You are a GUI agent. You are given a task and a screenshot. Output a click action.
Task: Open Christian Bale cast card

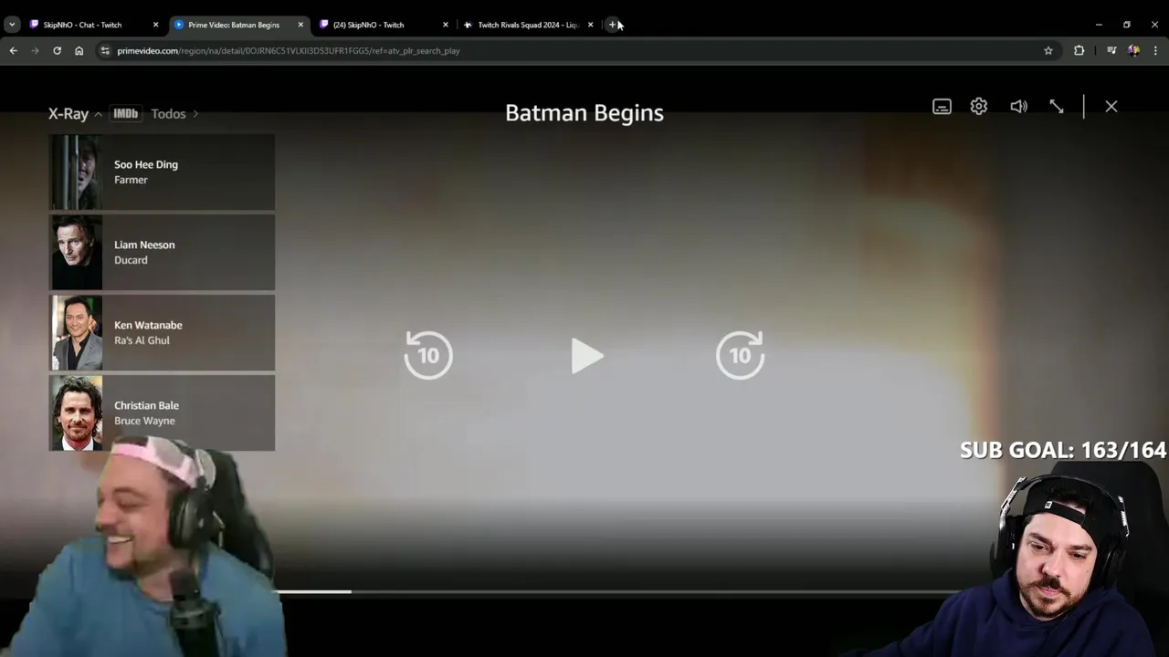pyautogui.click(x=162, y=413)
